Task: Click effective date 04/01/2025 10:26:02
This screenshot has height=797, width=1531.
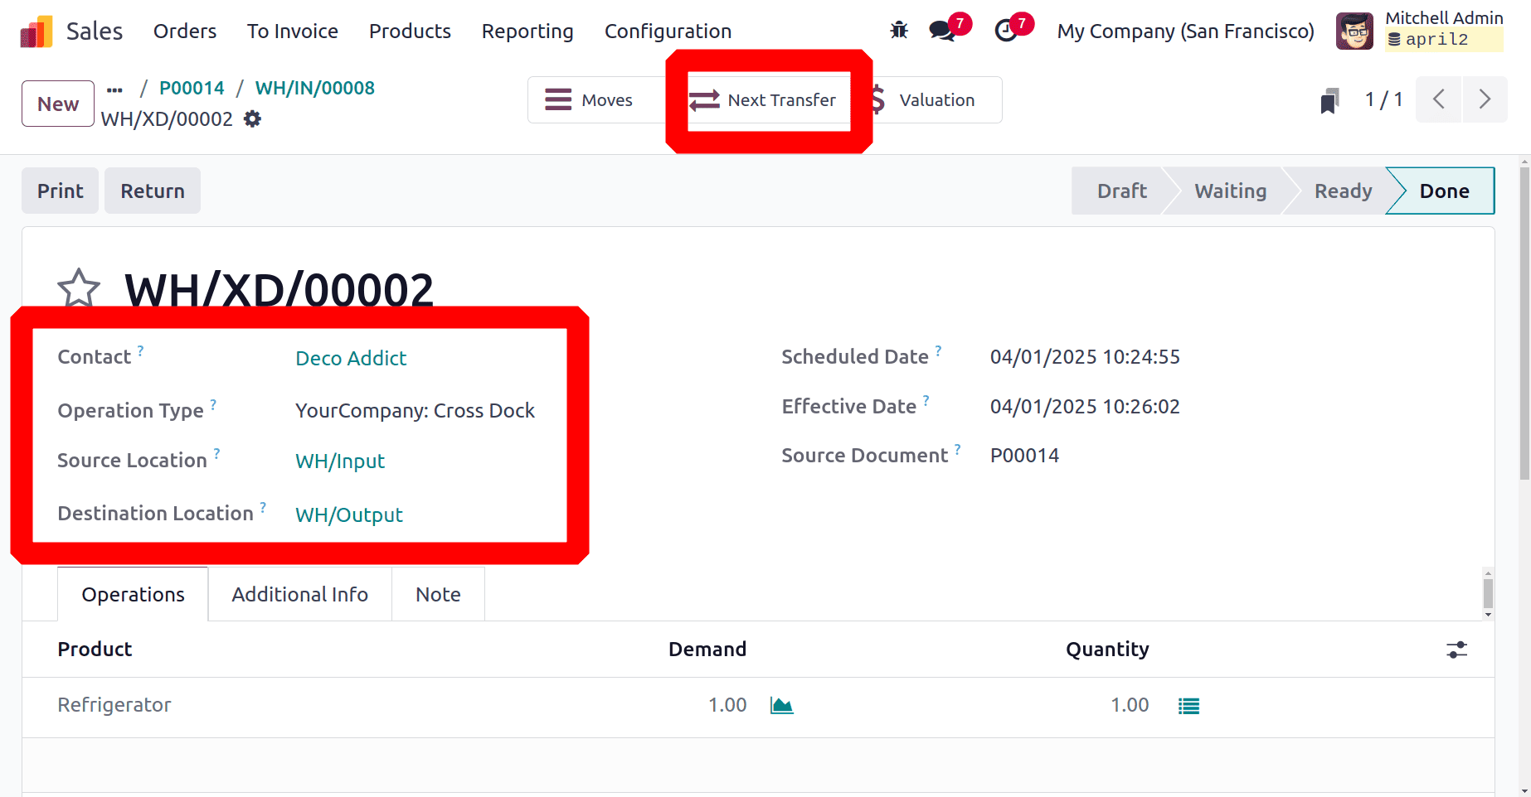Action: tap(1085, 407)
